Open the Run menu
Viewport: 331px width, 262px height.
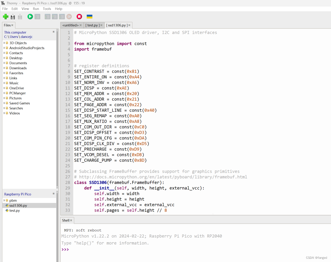(x=36, y=9)
